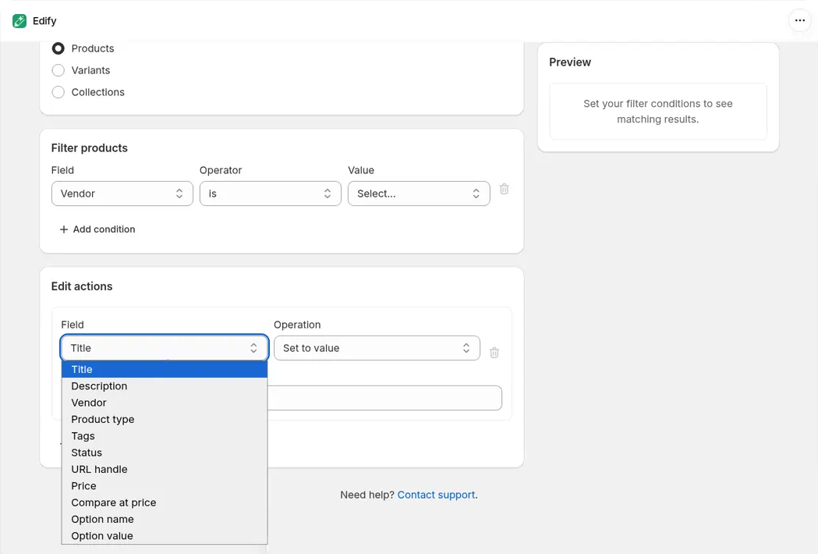Choose Compare at price from the list
Viewport: 818px width, 554px height.
coord(165,503)
